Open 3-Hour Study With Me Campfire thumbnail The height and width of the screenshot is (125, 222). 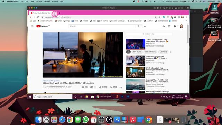[136, 44]
